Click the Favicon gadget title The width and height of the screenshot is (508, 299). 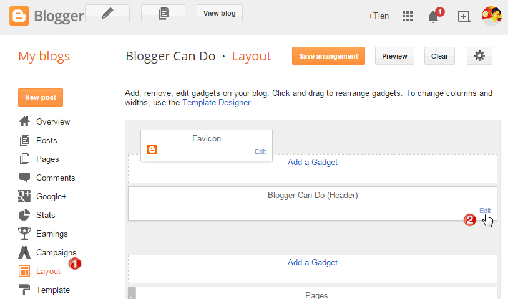click(207, 139)
